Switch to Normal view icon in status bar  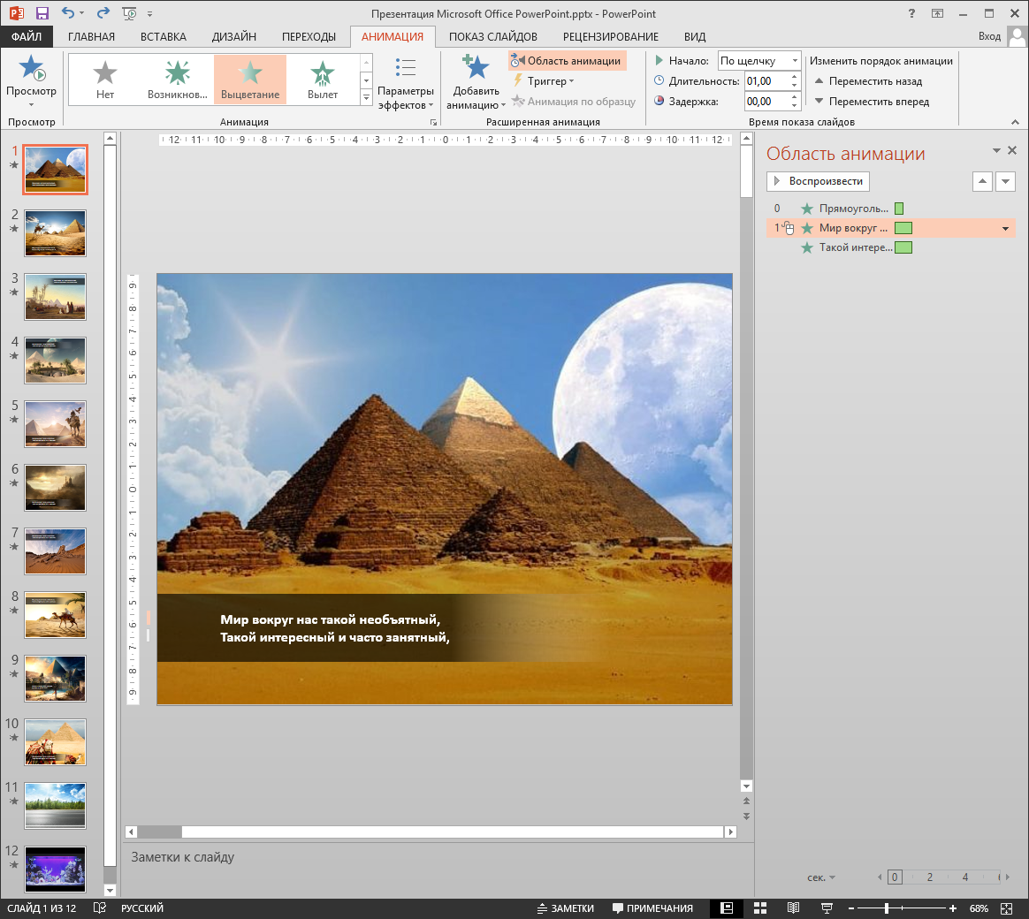[727, 908]
